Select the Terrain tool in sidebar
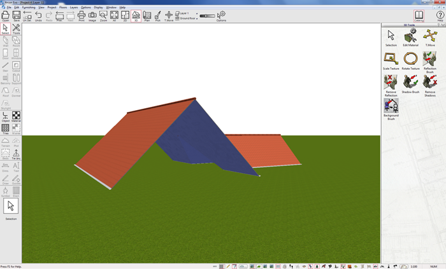Viewport: 446px width, 269px height. (5, 142)
